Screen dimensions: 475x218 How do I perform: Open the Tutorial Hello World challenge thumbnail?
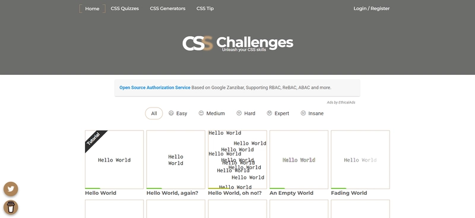pyautogui.click(x=114, y=159)
